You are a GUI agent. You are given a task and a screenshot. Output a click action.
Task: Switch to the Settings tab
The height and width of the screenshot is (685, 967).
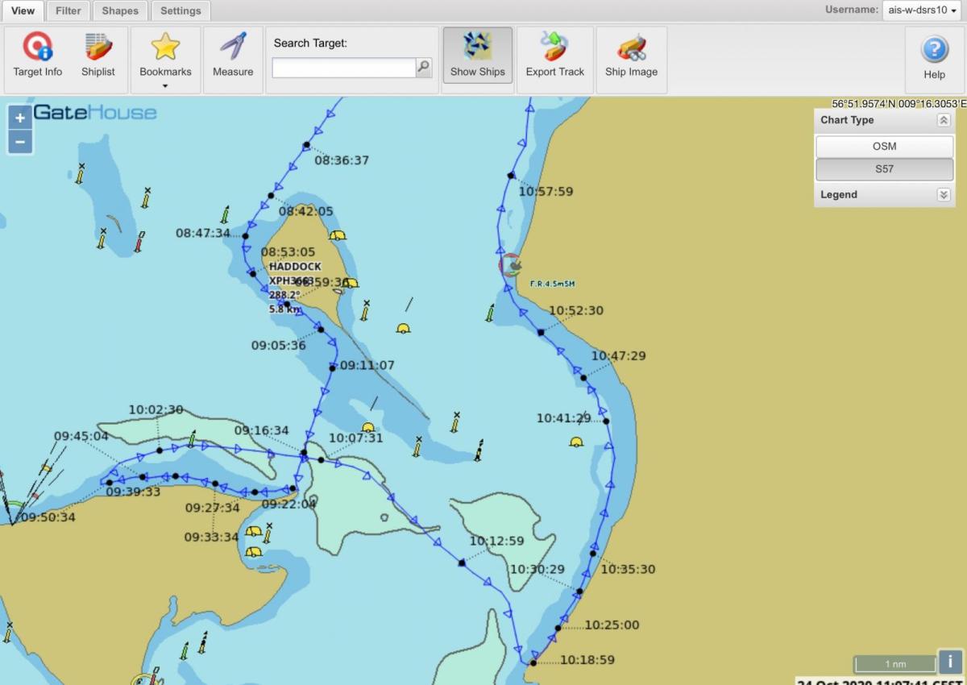[181, 10]
